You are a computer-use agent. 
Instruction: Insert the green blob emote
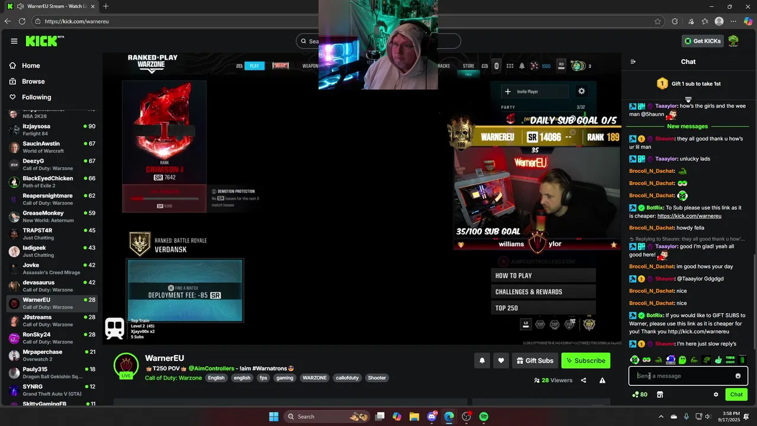tap(682, 359)
